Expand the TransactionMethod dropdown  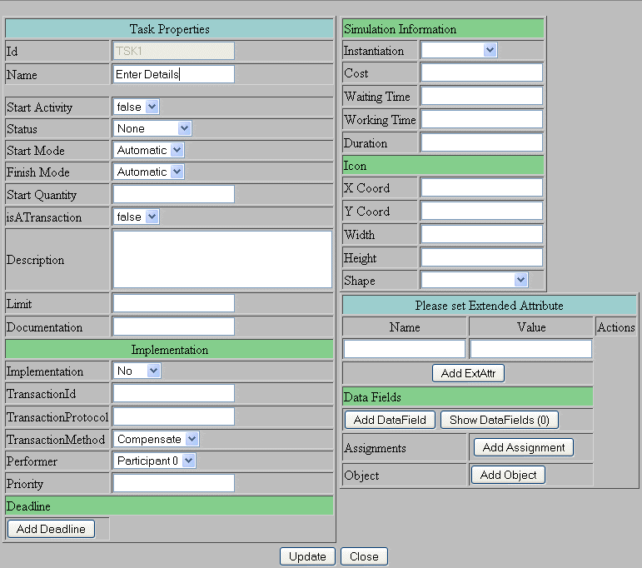[x=157, y=439]
